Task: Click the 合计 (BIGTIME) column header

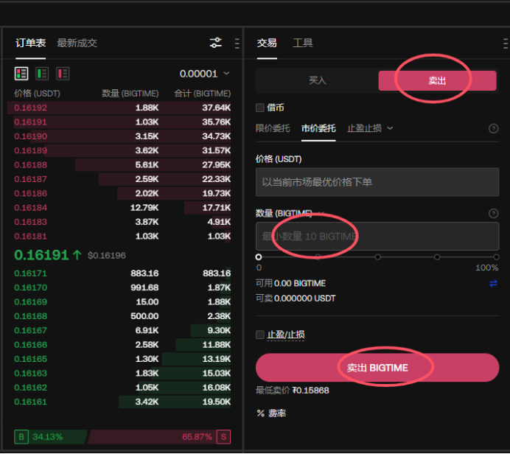Action: [x=203, y=94]
